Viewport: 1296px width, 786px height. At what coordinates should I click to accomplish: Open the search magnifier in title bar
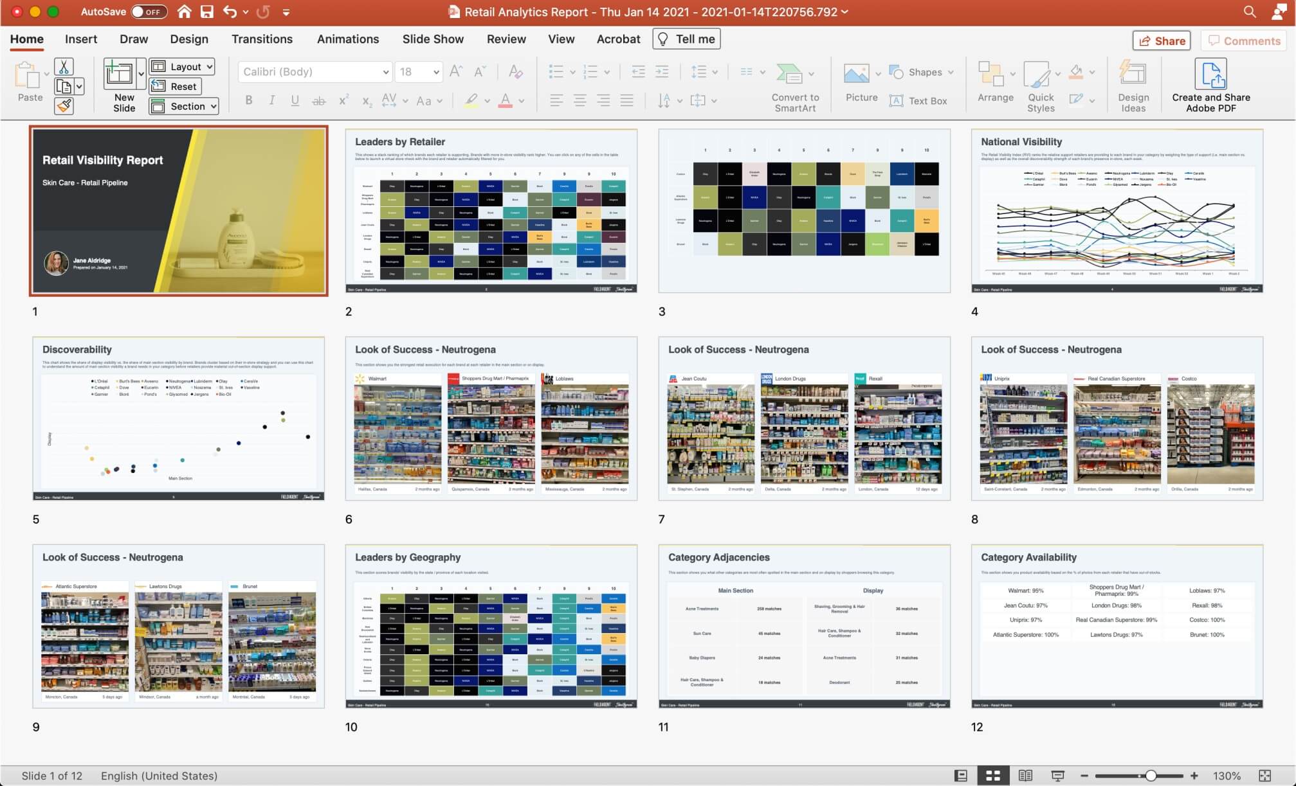[1250, 12]
